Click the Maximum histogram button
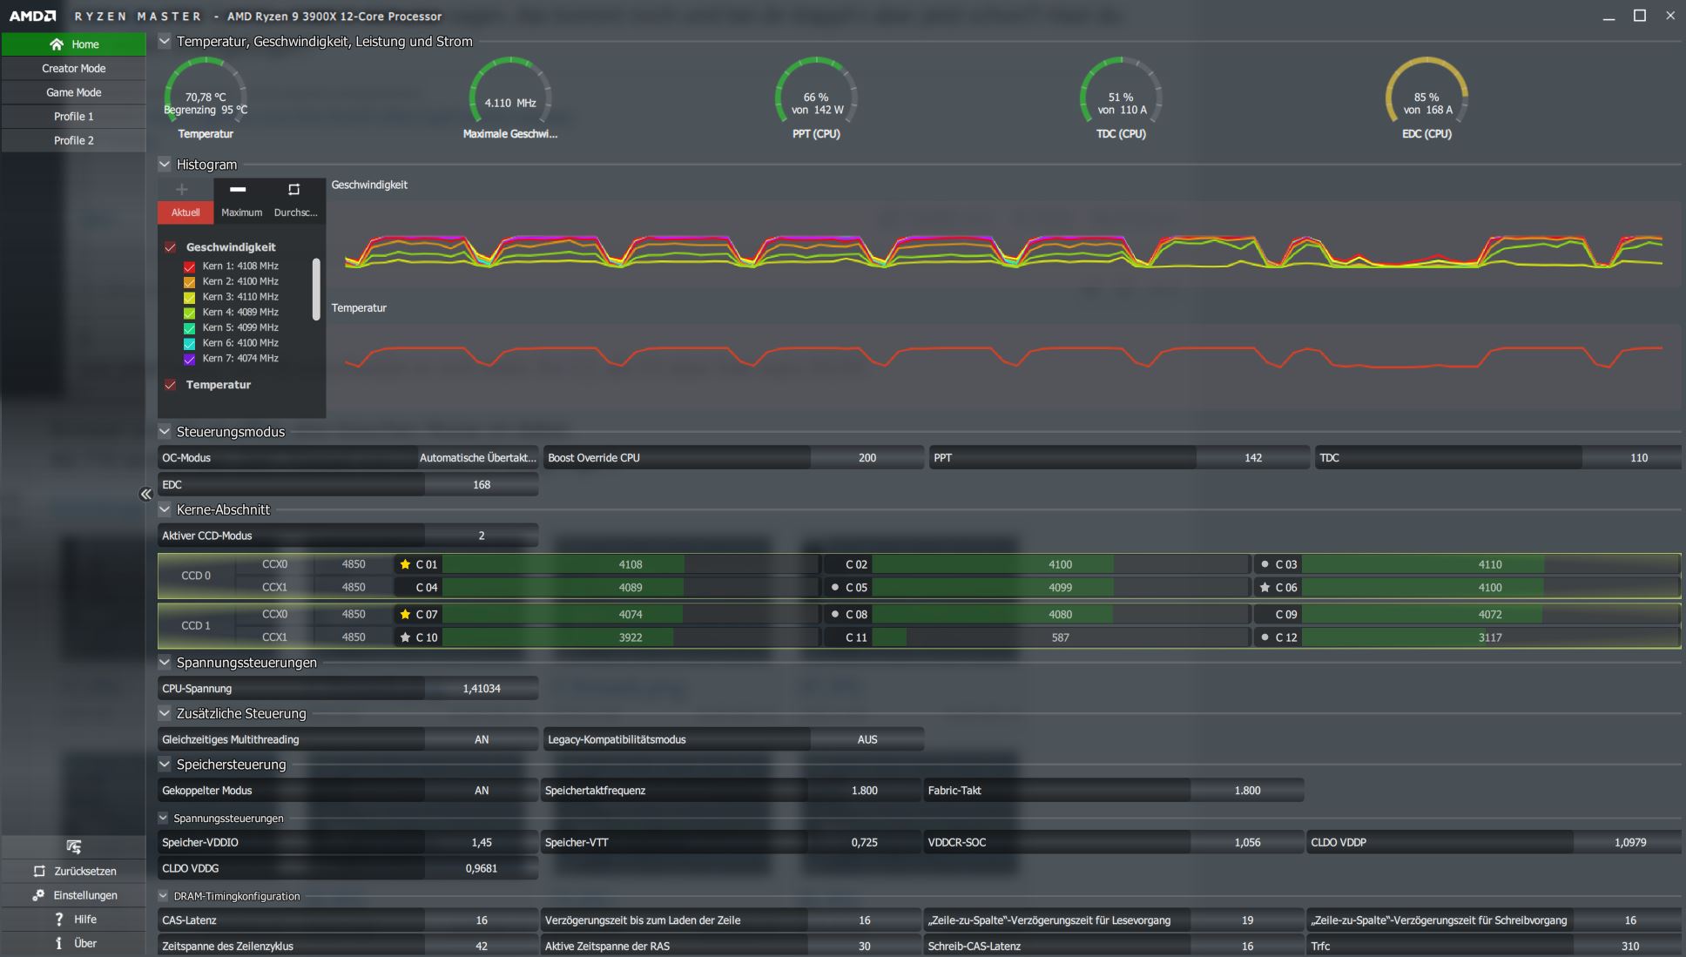This screenshot has height=957, width=1686. pos(241,212)
